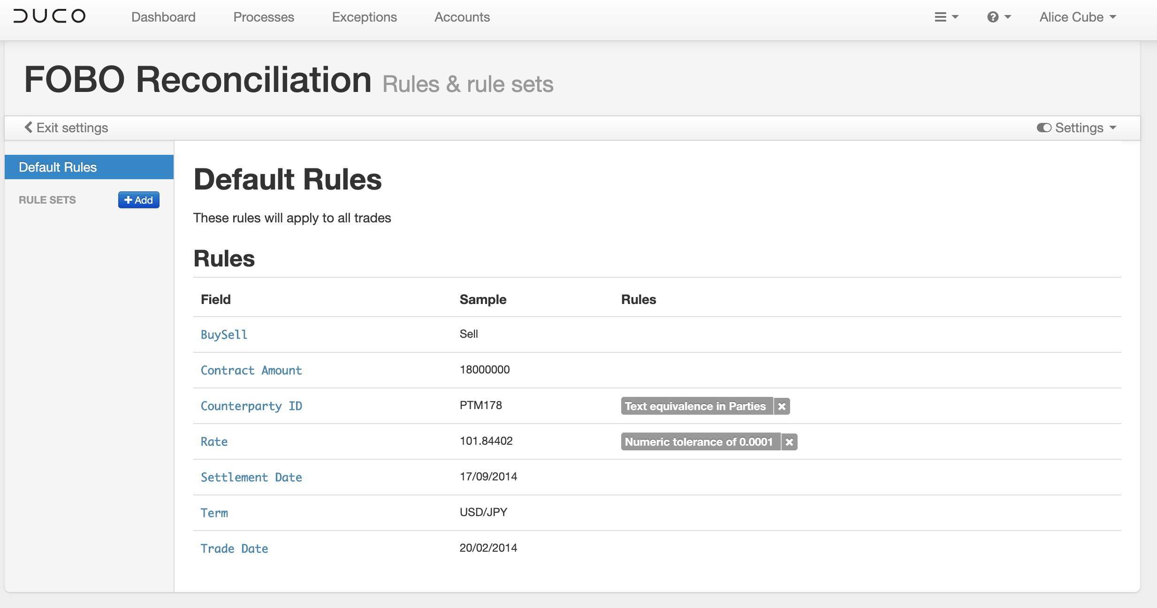Image resolution: width=1157 pixels, height=608 pixels.
Task: Open the help question mark menu
Action: pos(999,17)
